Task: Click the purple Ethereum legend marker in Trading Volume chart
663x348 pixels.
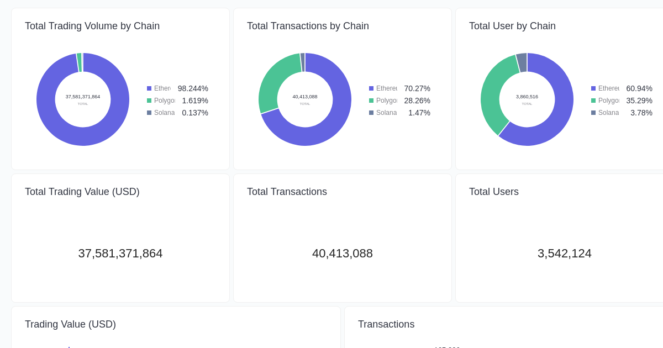Action: tap(148, 88)
